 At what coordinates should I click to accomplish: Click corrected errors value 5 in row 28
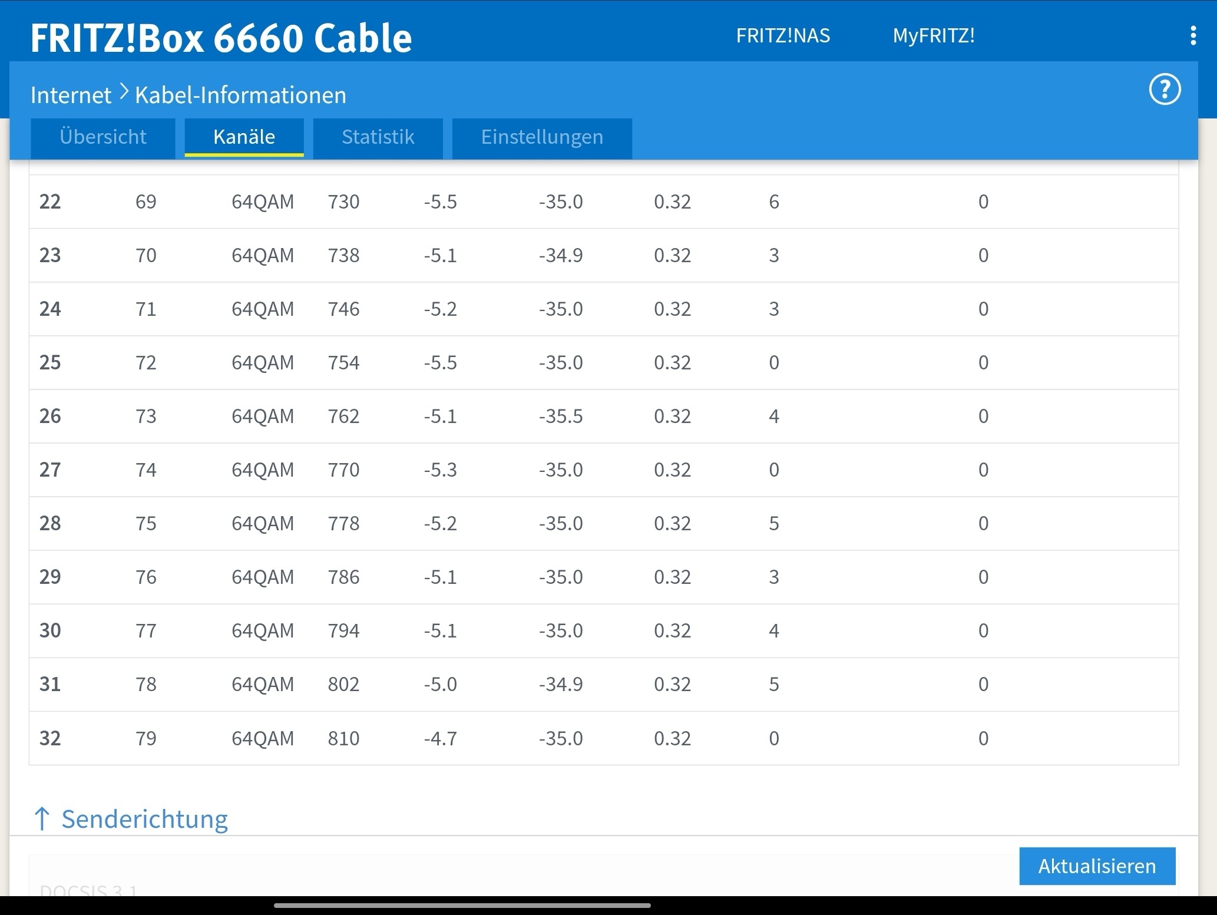(x=774, y=523)
